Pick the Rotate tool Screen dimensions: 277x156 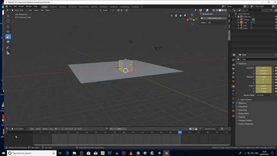pyautogui.click(x=8, y=32)
